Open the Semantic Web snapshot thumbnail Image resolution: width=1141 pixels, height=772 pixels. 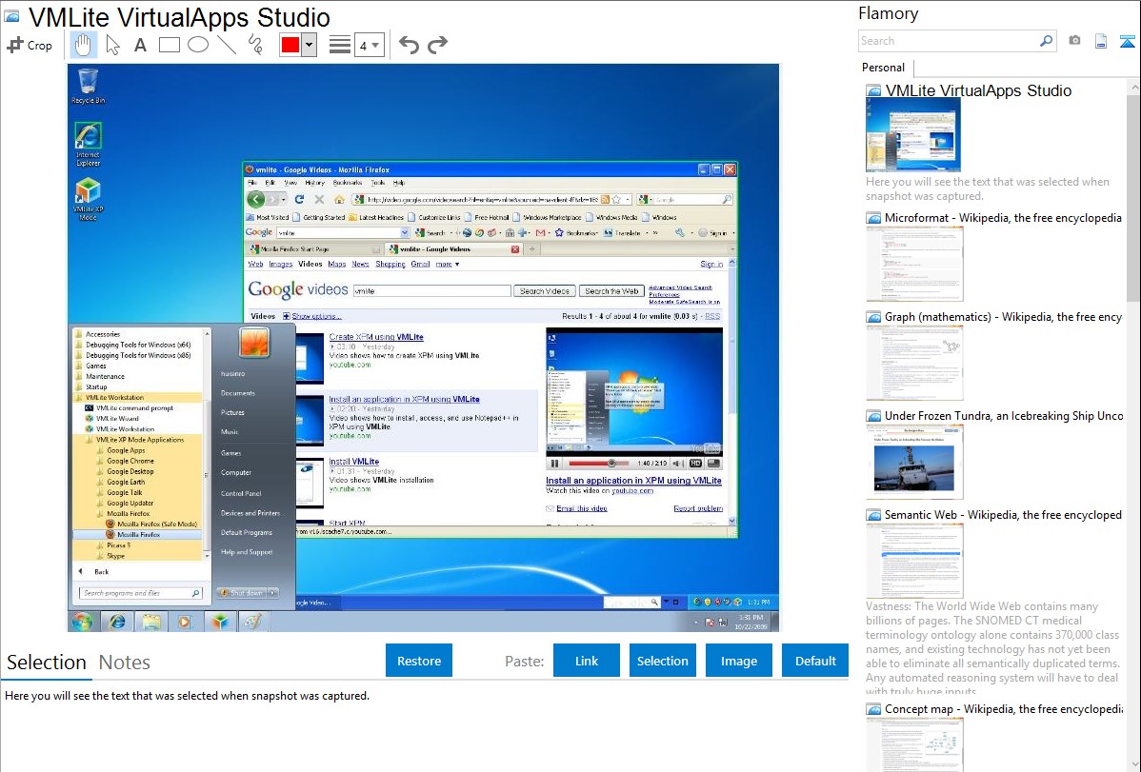point(914,561)
